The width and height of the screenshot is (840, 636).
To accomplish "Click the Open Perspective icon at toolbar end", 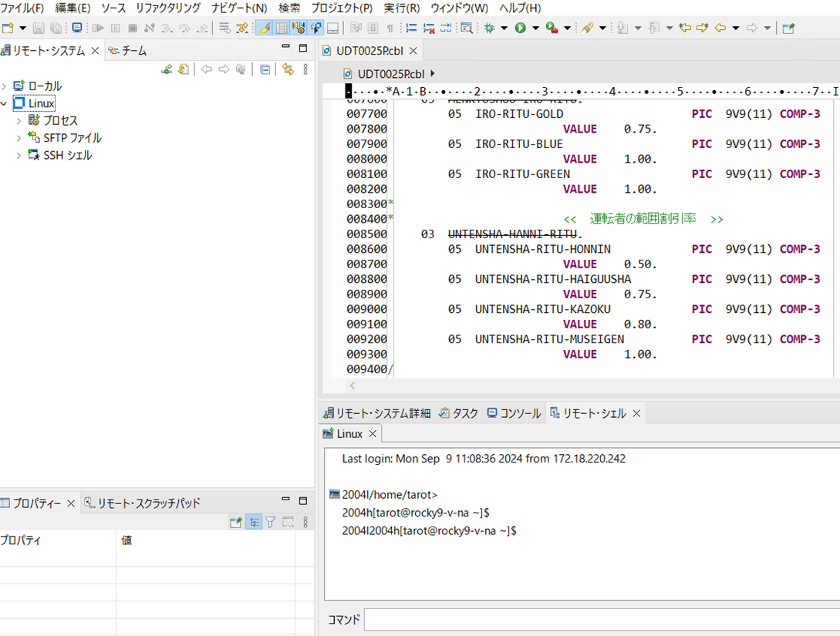I will click(788, 28).
